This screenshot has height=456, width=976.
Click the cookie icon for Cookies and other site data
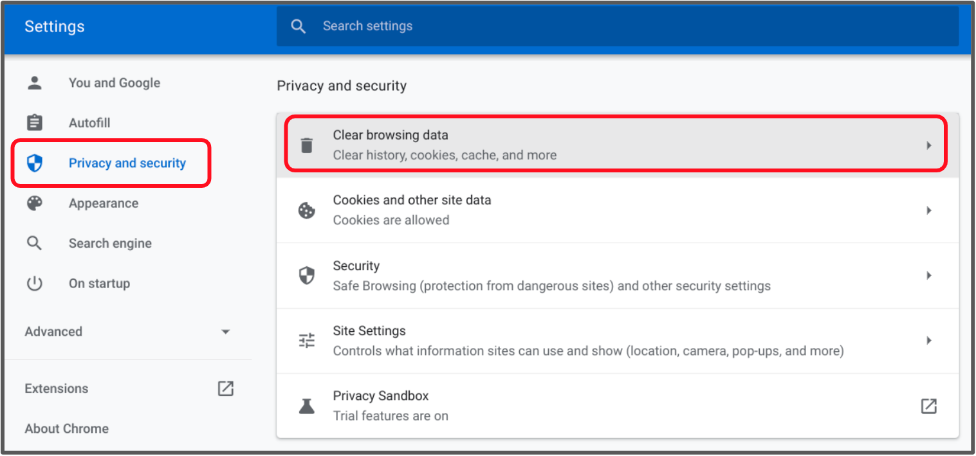[307, 210]
